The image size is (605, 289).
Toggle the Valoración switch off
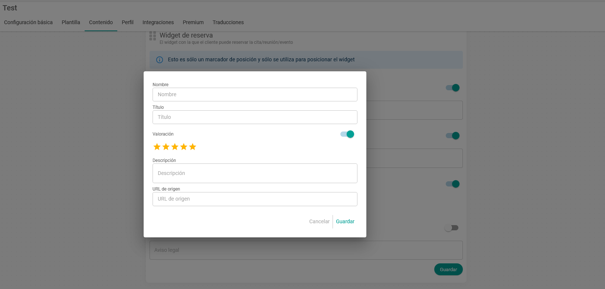[347, 134]
